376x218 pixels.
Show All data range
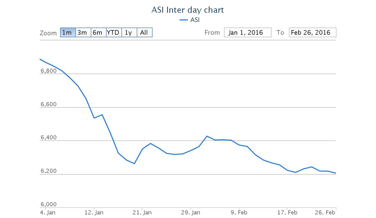[144, 33]
